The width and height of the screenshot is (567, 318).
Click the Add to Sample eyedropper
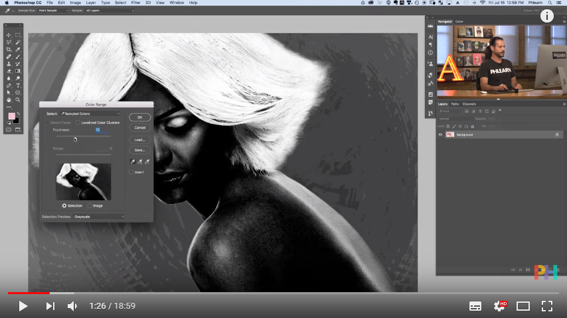(139, 161)
